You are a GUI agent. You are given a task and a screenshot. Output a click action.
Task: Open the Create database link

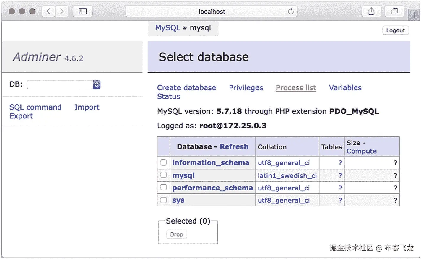pos(186,88)
